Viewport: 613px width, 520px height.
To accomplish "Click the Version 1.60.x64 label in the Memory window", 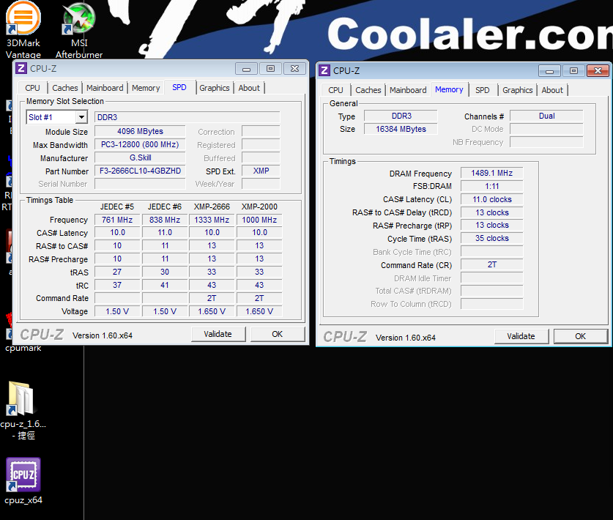I will [x=406, y=338].
